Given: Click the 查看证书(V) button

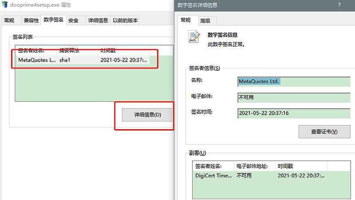Looking at the screenshot, I should pos(324,131).
